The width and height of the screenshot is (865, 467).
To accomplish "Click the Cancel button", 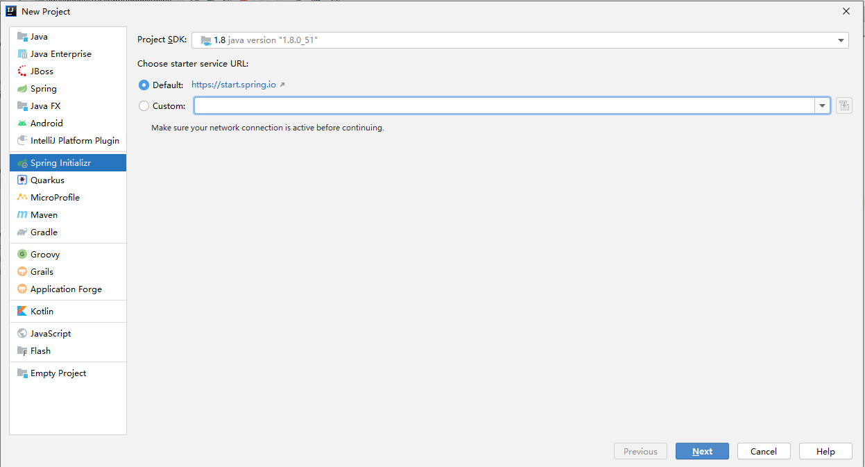I will [x=764, y=451].
